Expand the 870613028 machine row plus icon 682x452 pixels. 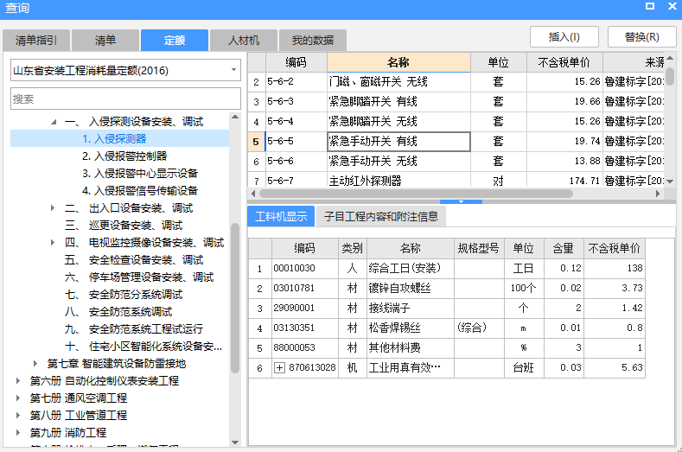click(x=279, y=367)
